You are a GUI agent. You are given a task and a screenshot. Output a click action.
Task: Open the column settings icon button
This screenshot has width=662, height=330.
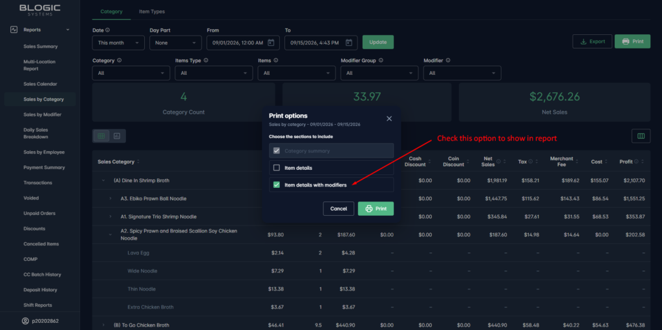(641, 136)
